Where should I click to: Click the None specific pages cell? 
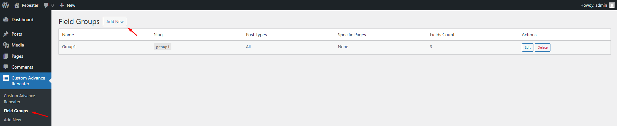point(343,46)
